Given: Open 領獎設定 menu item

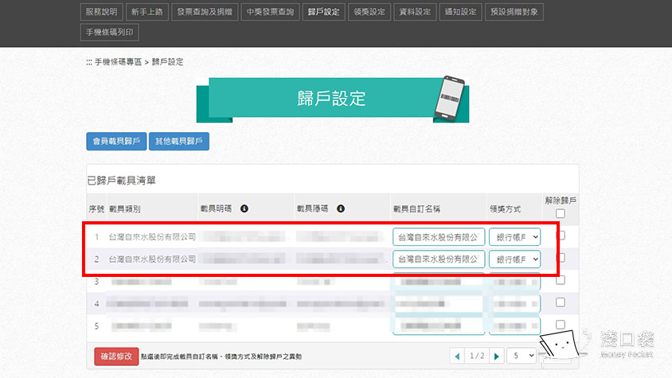Looking at the screenshot, I should (369, 12).
